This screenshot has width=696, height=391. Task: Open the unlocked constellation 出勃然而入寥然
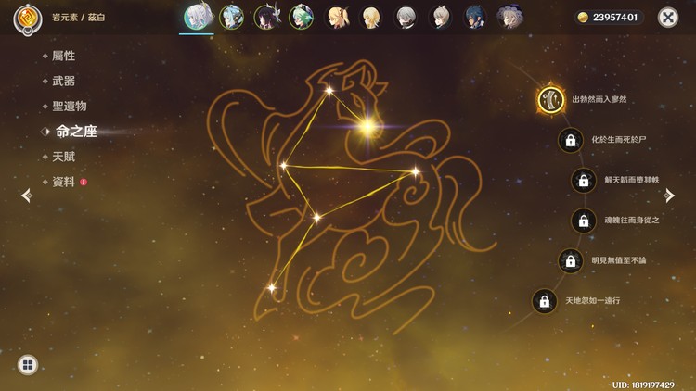coord(551,99)
